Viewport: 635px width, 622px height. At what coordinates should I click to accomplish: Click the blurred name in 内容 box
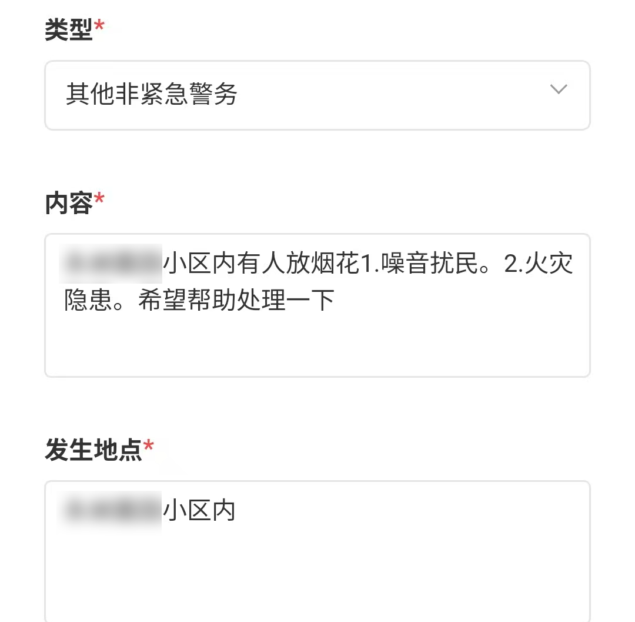[x=112, y=262]
